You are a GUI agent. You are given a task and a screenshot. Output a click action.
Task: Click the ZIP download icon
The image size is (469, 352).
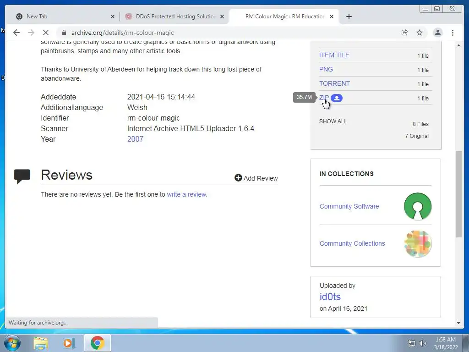coord(337,98)
